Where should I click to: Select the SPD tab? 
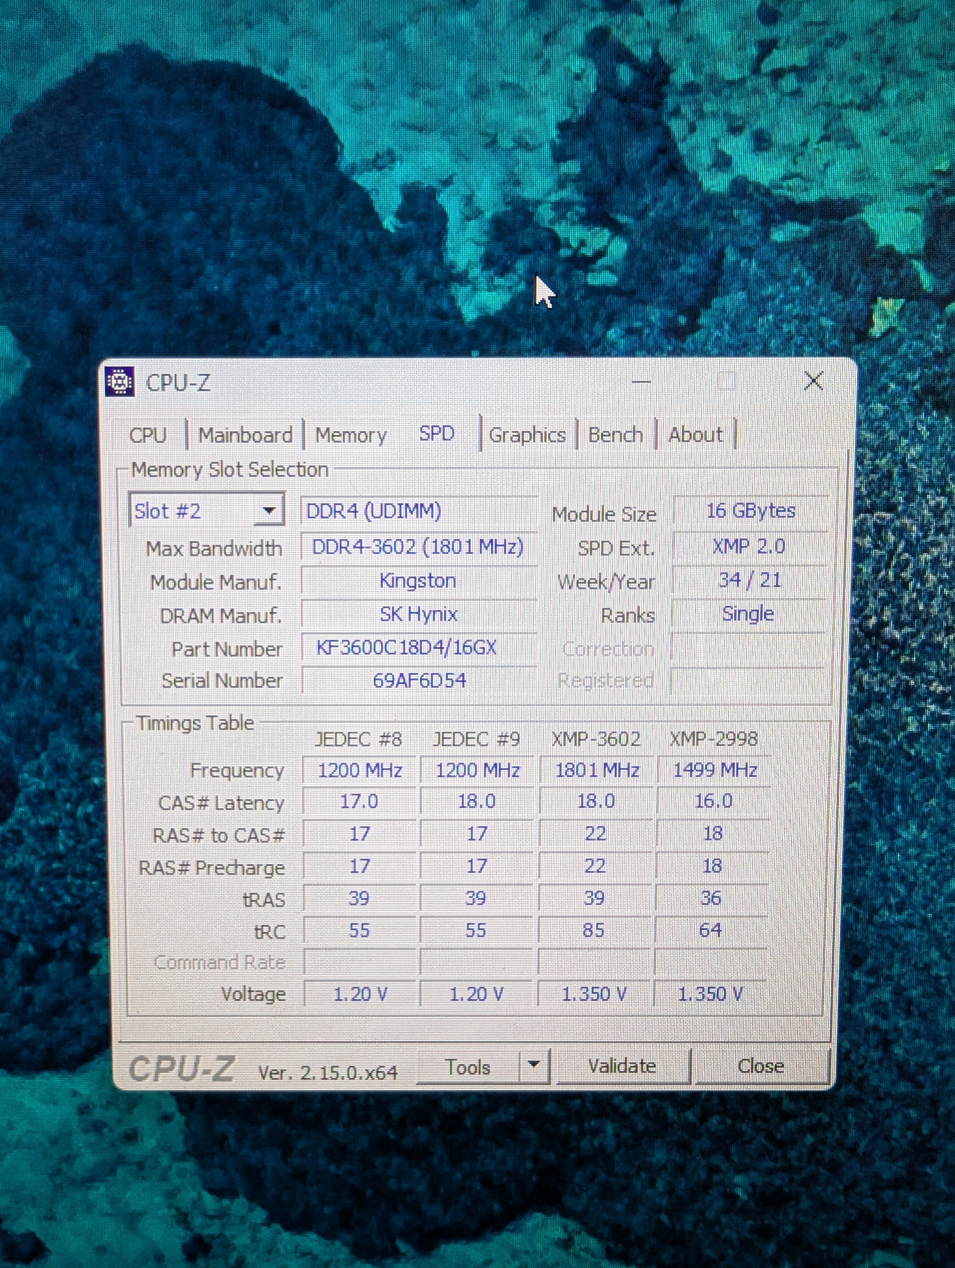tap(437, 433)
